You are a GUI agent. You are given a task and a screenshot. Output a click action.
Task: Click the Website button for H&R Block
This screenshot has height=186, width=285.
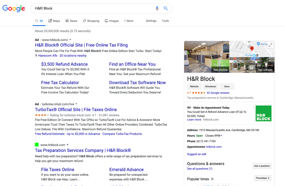[194, 87]
